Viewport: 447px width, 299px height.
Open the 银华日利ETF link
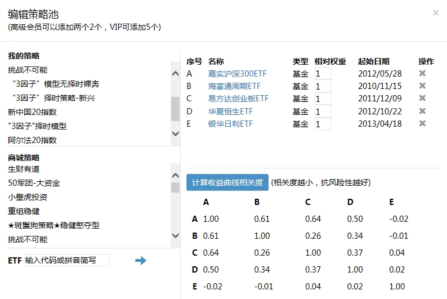pos(230,124)
